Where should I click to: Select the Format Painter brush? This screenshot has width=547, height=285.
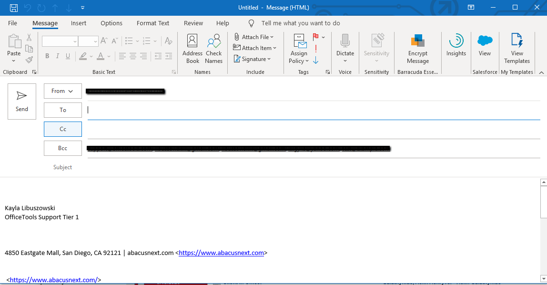[x=30, y=60]
